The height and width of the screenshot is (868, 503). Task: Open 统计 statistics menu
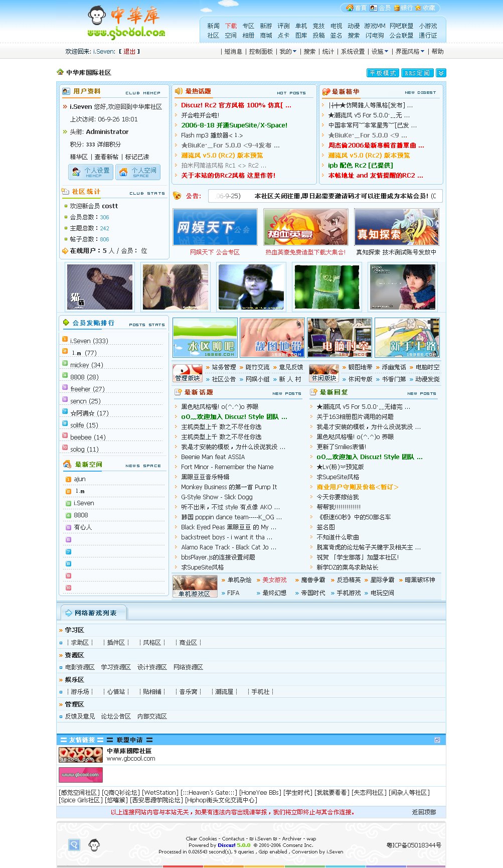coord(328,51)
